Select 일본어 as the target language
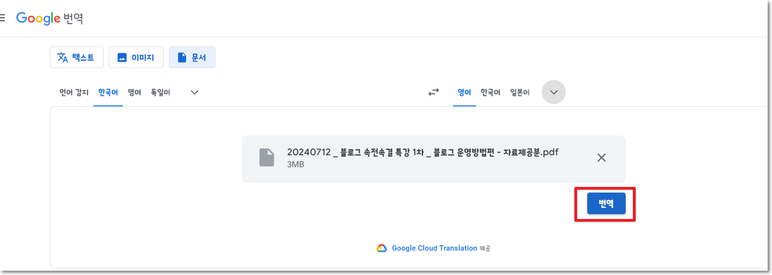 [x=520, y=92]
